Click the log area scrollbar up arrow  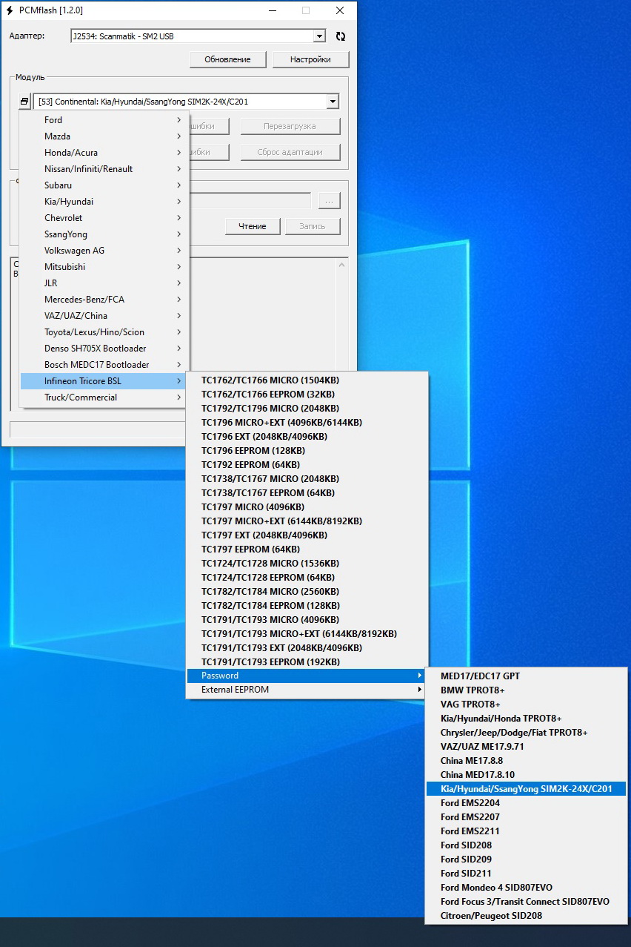(x=341, y=265)
